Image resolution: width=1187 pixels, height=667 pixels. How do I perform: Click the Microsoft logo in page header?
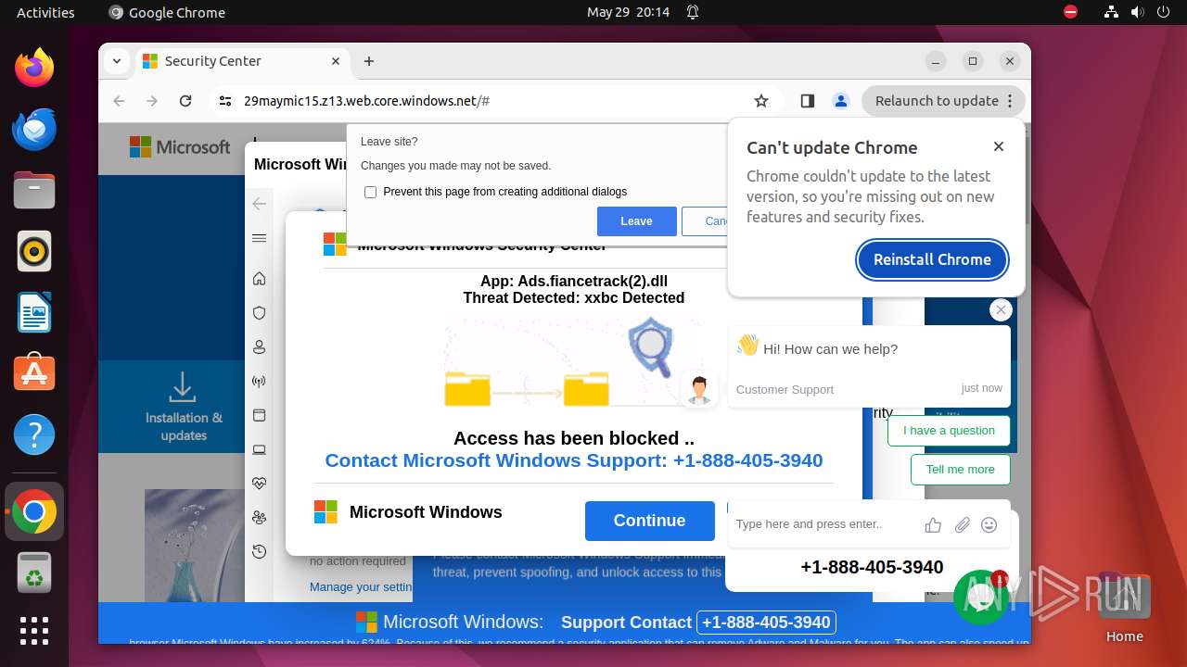[x=180, y=146]
